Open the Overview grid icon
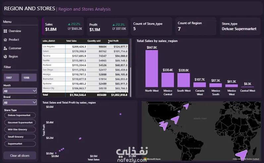Image resolution: width=264 pixels, height=163 pixels. tap(5, 31)
